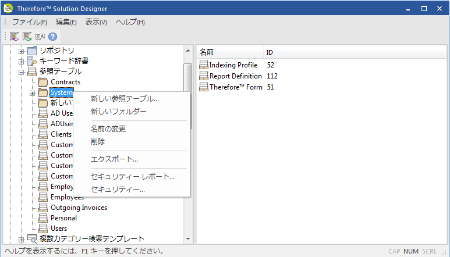This screenshot has width=450, height=257.
Task: Click the toolbar icon with green arrow
Action: coord(27,37)
